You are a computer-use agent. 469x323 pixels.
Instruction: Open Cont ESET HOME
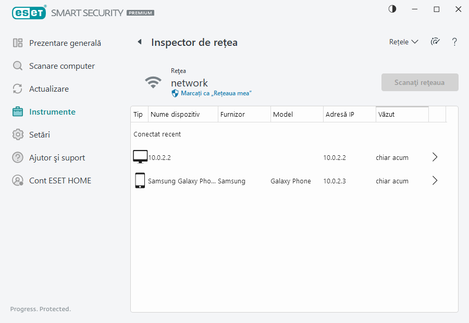pos(60,181)
